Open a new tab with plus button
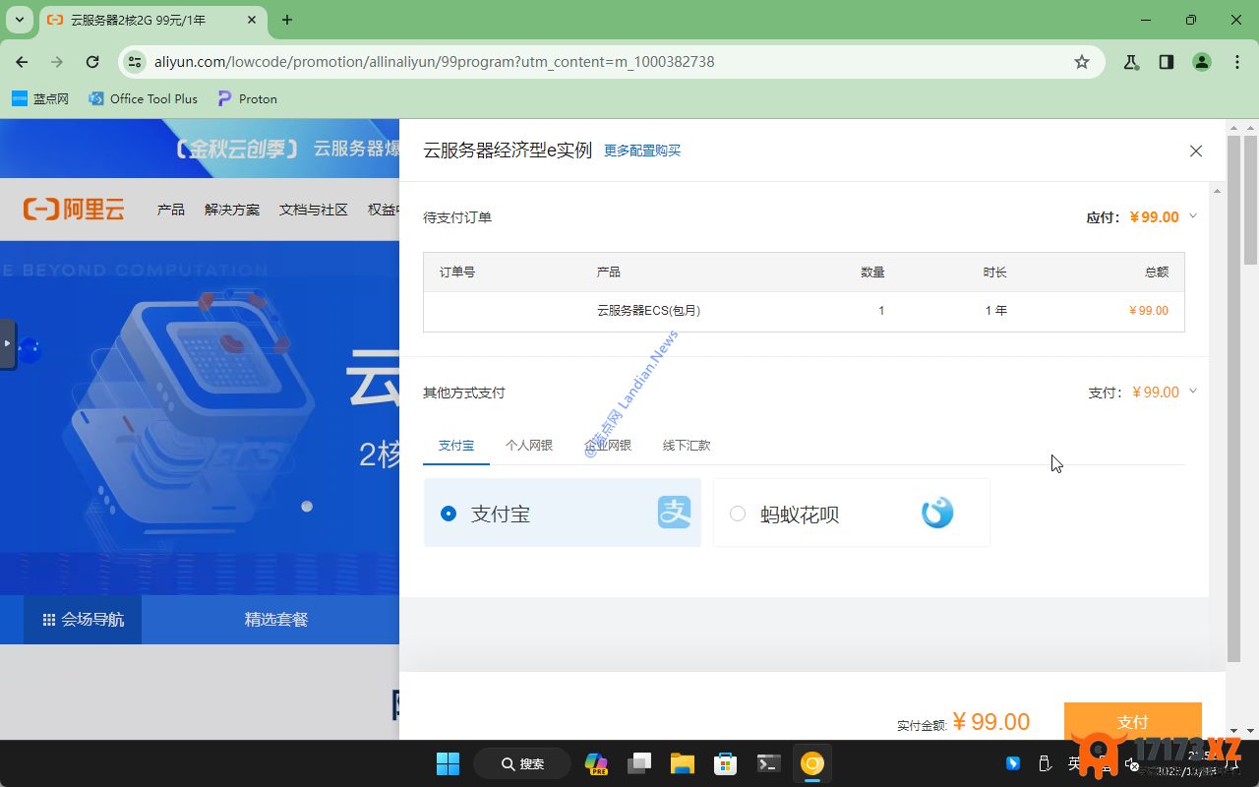Viewport: 1259px width, 787px height. 287,20
